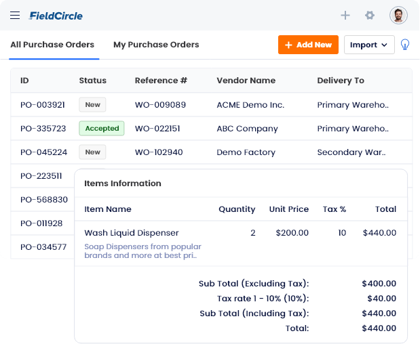Image resolution: width=420 pixels, height=344 pixels.
Task: Click item quantity value 2
Action: tap(253, 233)
